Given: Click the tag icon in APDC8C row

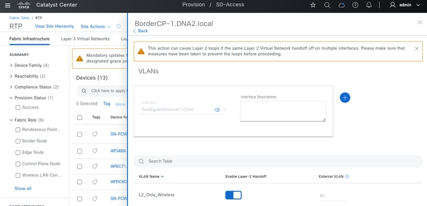Looking at the screenshot, I should click(95, 182).
